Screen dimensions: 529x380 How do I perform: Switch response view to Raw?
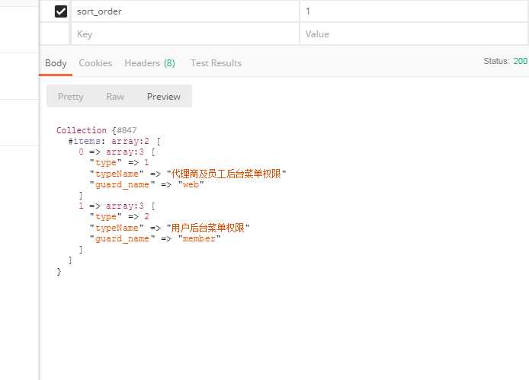(115, 97)
